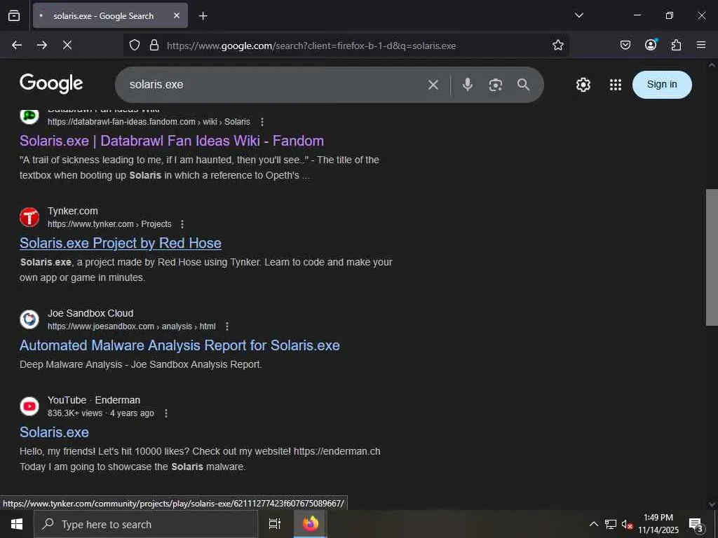Screen dimensions: 718x538
Task: Click the Firefox taskbar icon
Action: [310, 524]
